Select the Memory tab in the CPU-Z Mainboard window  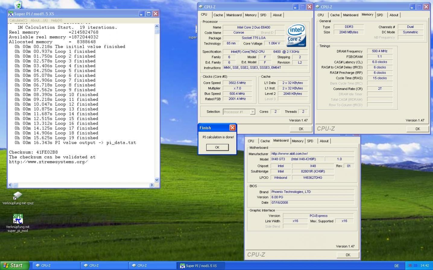(x=298, y=141)
